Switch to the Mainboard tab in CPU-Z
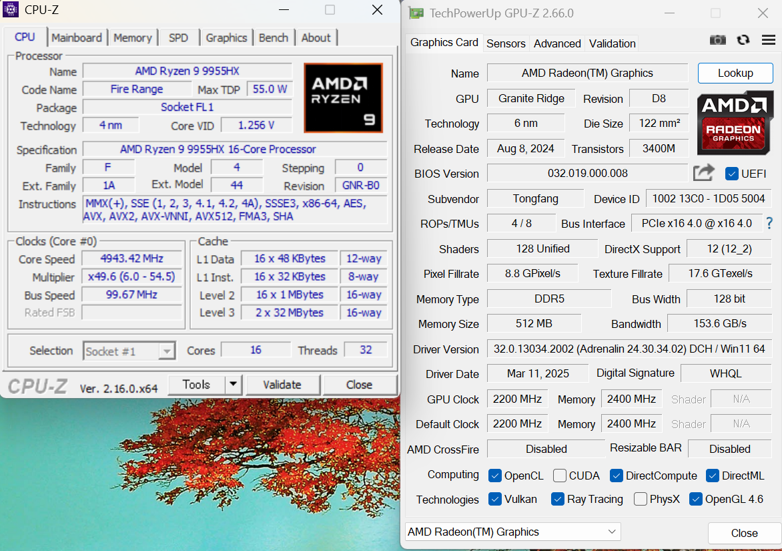The width and height of the screenshot is (782, 551). coord(77,37)
